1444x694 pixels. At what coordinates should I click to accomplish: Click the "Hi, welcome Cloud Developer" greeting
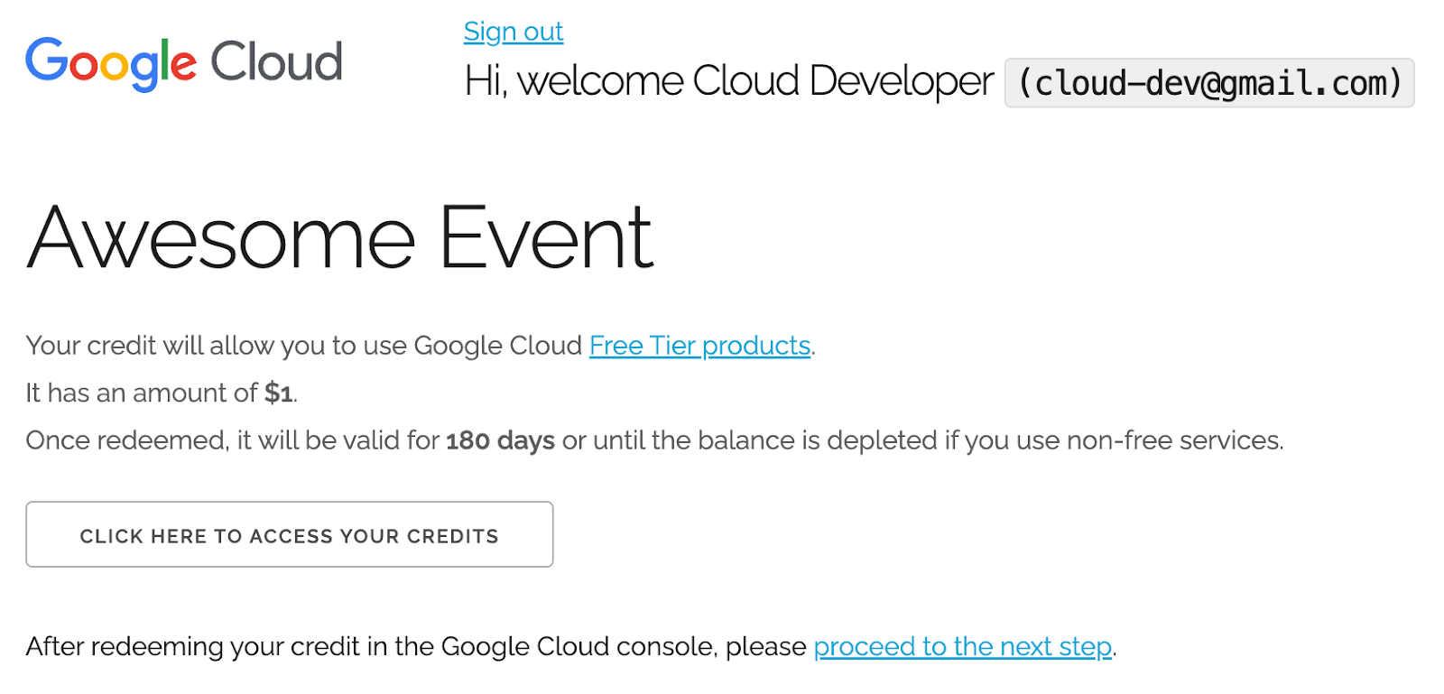[x=728, y=81]
